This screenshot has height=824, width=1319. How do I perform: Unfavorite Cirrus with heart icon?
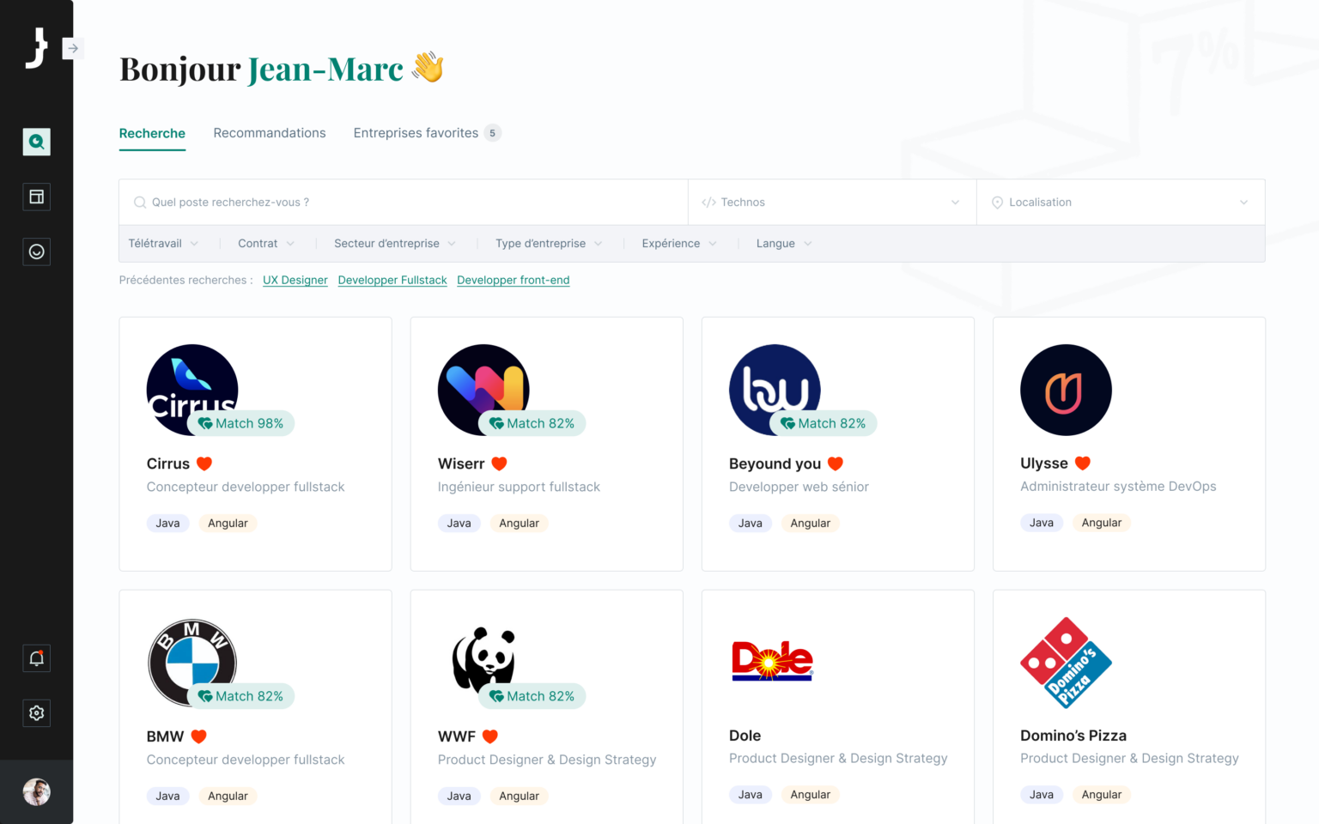tap(204, 463)
